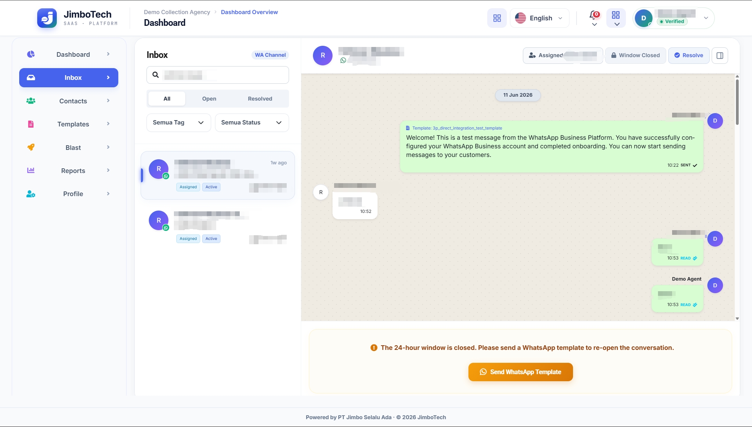The width and height of the screenshot is (752, 427).
Task: Click the Dashboard pie chart icon
Action: pyautogui.click(x=31, y=54)
